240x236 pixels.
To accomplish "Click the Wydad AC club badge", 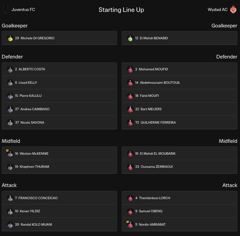I will pos(233,10).
